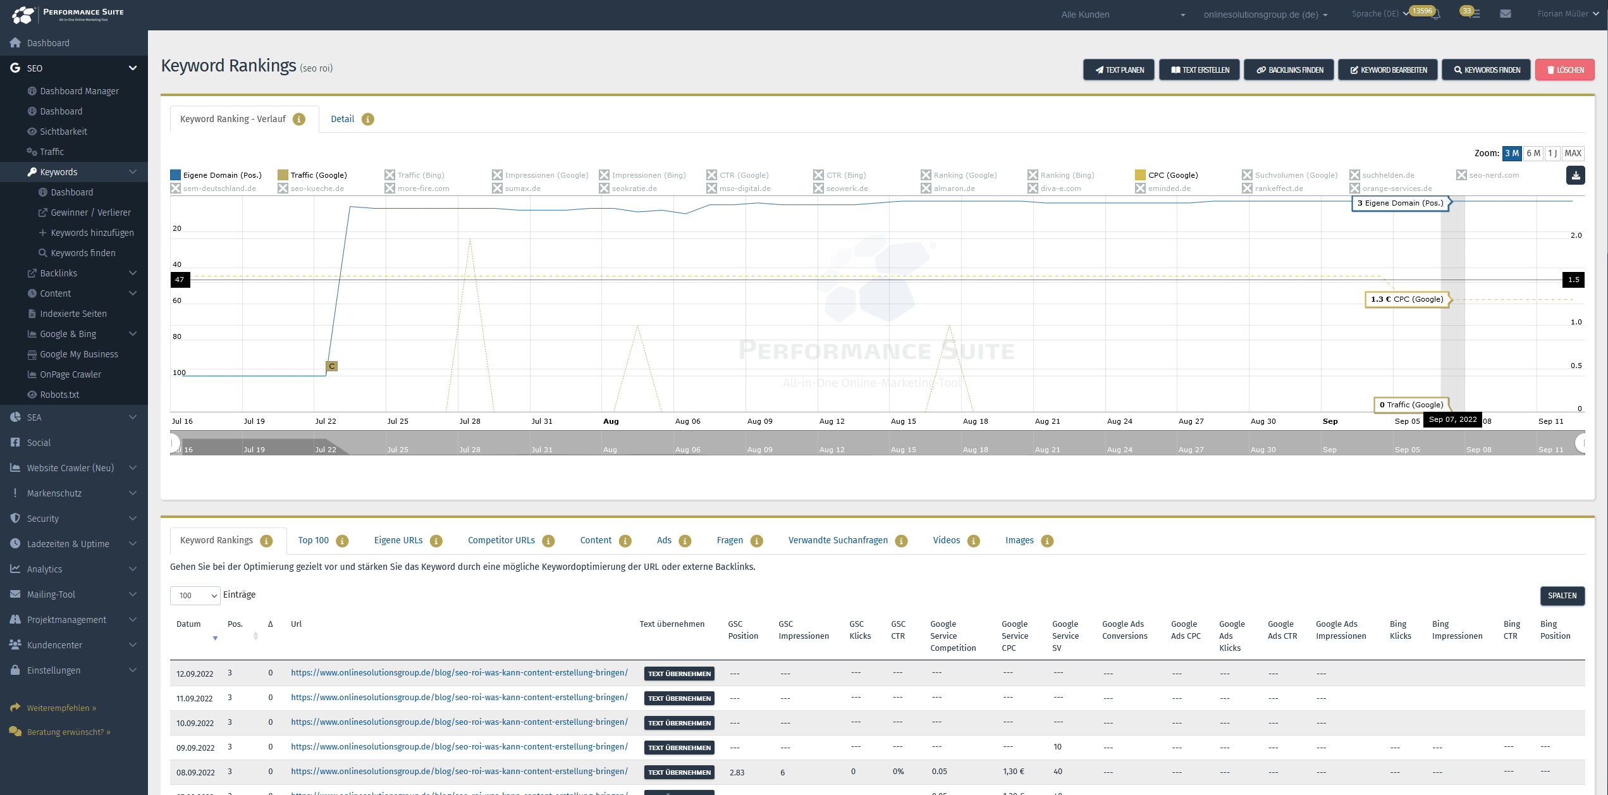Show info icon next to Verwandte Suchanfragen
The image size is (1608, 795).
click(902, 541)
